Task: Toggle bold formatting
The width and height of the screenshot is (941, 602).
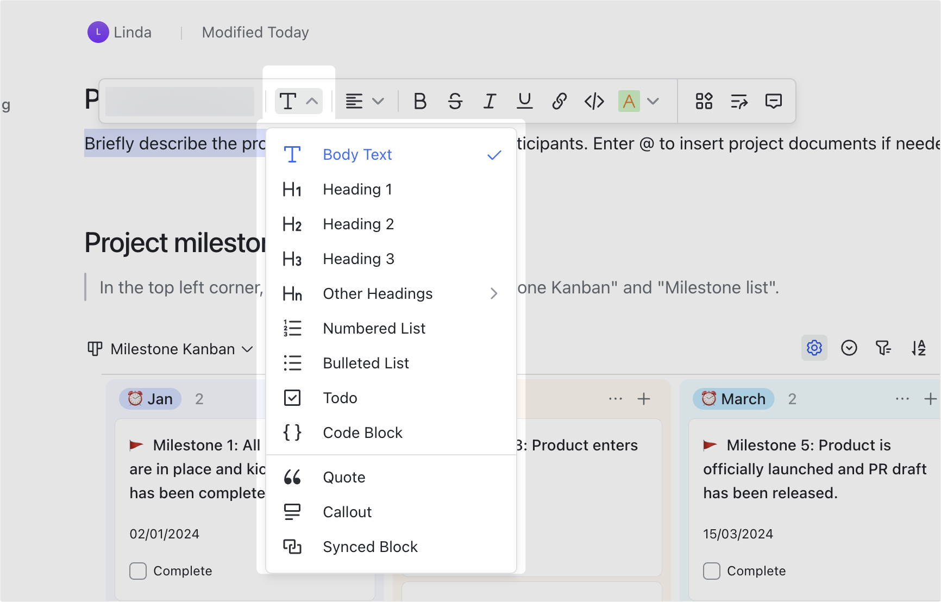Action: [x=420, y=101]
